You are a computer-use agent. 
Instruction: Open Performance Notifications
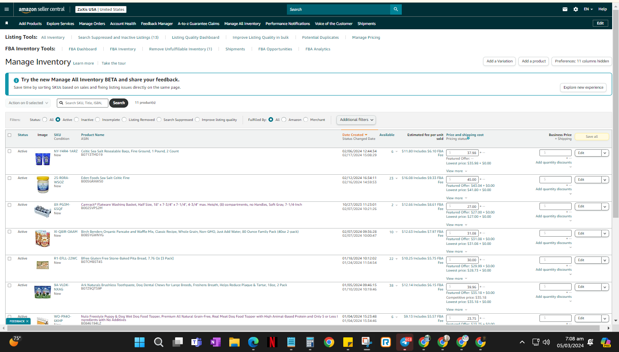288,24
